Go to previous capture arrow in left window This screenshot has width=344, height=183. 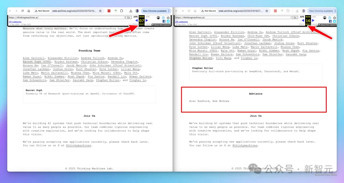(x=136, y=20)
